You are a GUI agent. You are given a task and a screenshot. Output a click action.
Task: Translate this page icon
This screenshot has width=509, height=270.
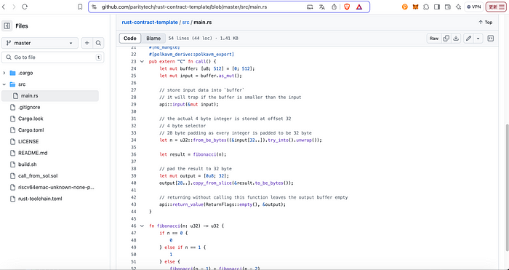[x=322, y=7]
